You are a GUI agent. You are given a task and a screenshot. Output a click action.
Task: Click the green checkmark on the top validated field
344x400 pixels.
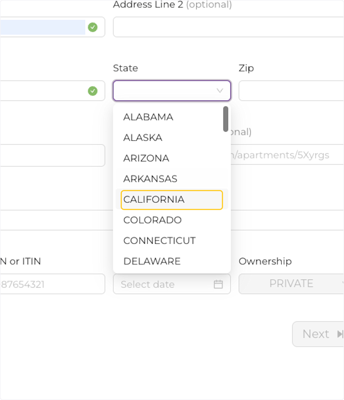pyautogui.click(x=92, y=27)
